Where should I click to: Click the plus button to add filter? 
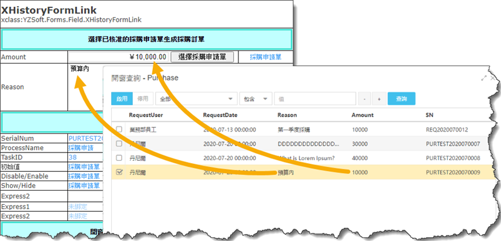[x=379, y=99]
